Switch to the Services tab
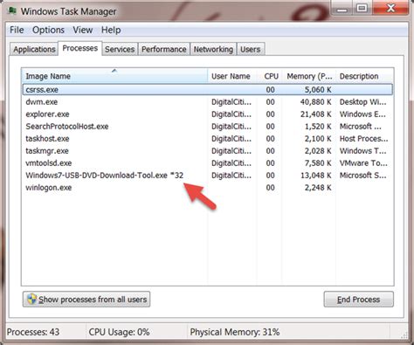The width and height of the screenshot is (414, 345). pos(120,49)
